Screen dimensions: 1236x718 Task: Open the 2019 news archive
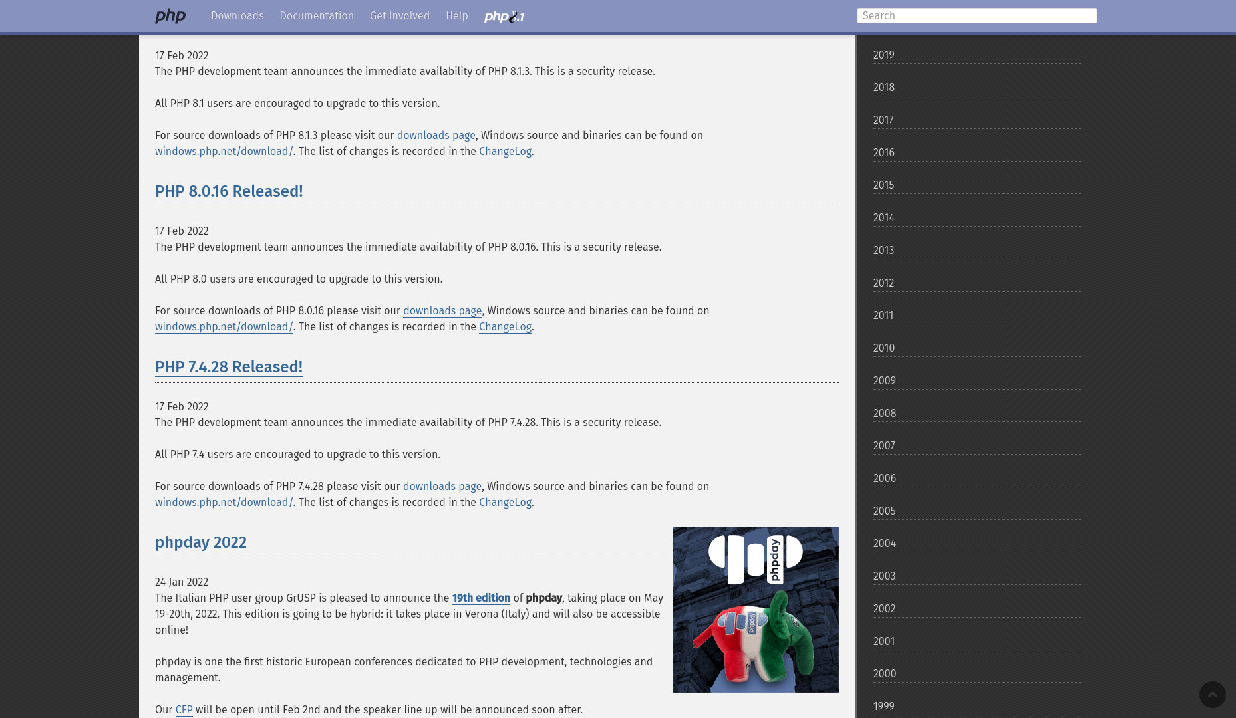click(x=977, y=55)
